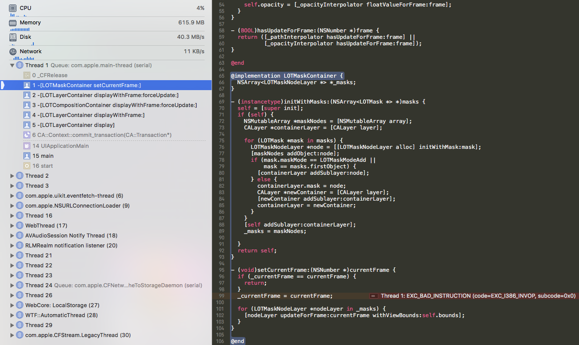The width and height of the screenshot is (579, 345).
Task: Select frame 16 start
Action: click(106, 166)
